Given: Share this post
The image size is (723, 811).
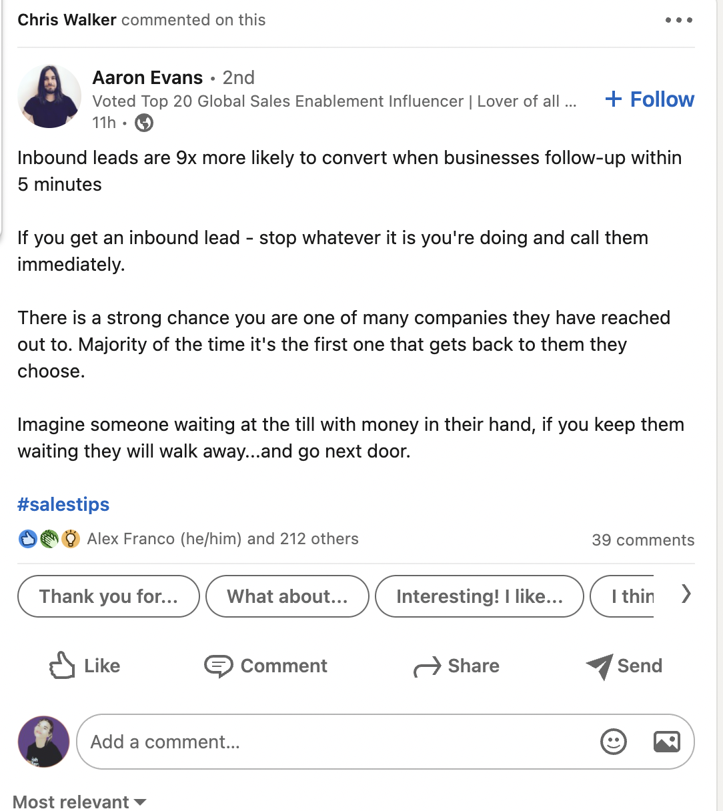Looking at the screenshot, I should pos(456,666).
